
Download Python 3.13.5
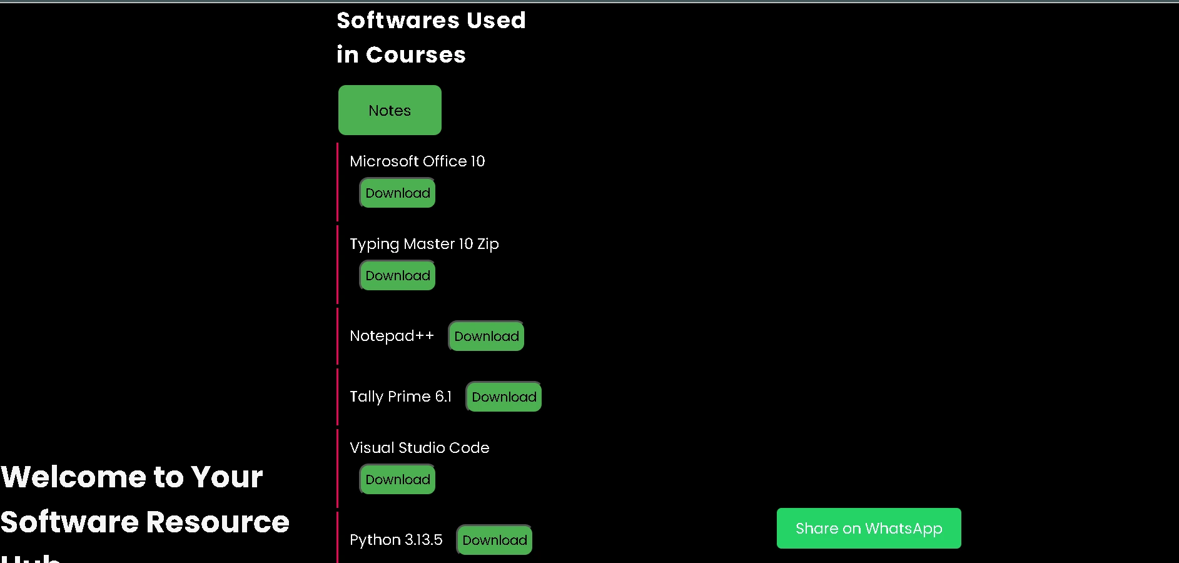[x=494, y=540]
